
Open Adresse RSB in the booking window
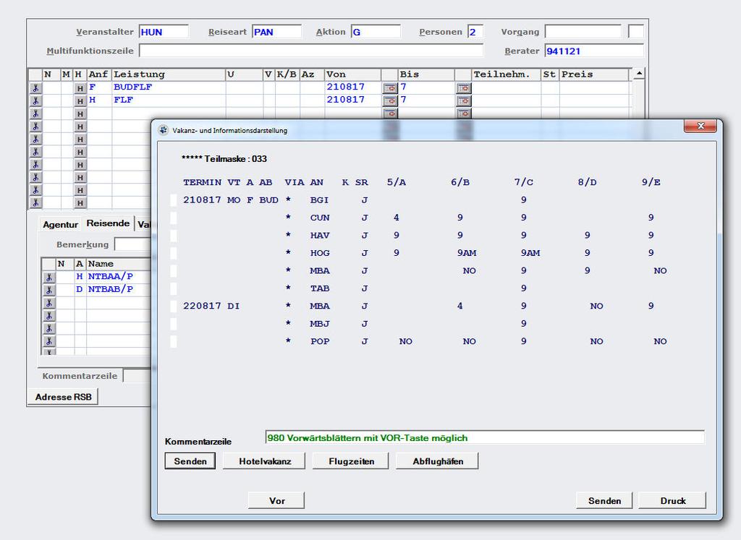pyautogui.click(x=64, y=397)
